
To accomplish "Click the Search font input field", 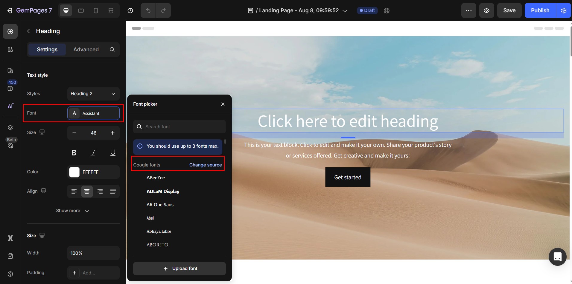I will coord(182,127).
